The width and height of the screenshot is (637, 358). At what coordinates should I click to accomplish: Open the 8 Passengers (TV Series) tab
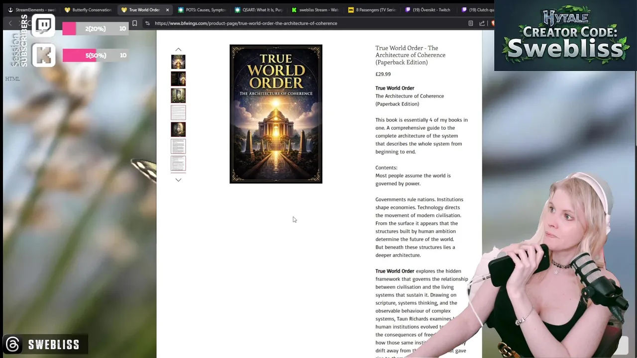372,10
